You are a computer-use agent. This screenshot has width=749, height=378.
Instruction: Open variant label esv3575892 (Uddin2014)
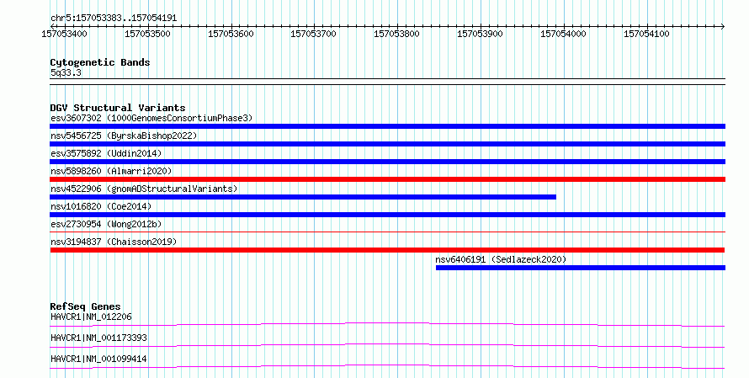106,153
